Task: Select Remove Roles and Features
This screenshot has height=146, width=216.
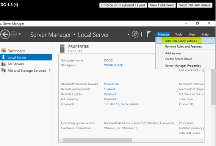Action: pyautogui.click(x=185, y=46)
